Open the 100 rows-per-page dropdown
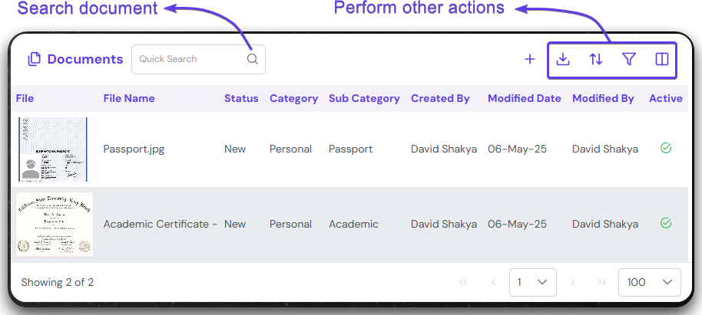This screenshot has width=702, height=315. (649, 282)
